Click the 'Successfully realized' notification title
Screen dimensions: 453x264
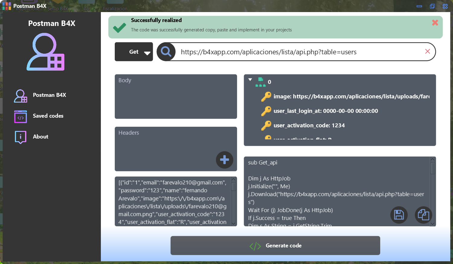coord(156,20)
